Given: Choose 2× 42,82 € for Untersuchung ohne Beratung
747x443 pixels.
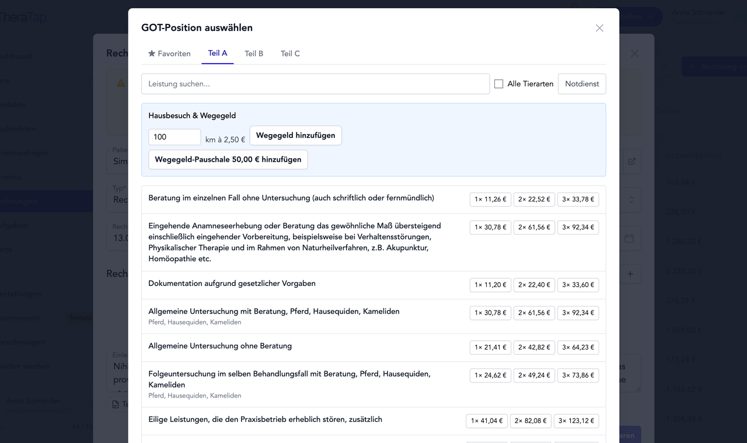Looking at the screenshot, I should tap(534, 348).
